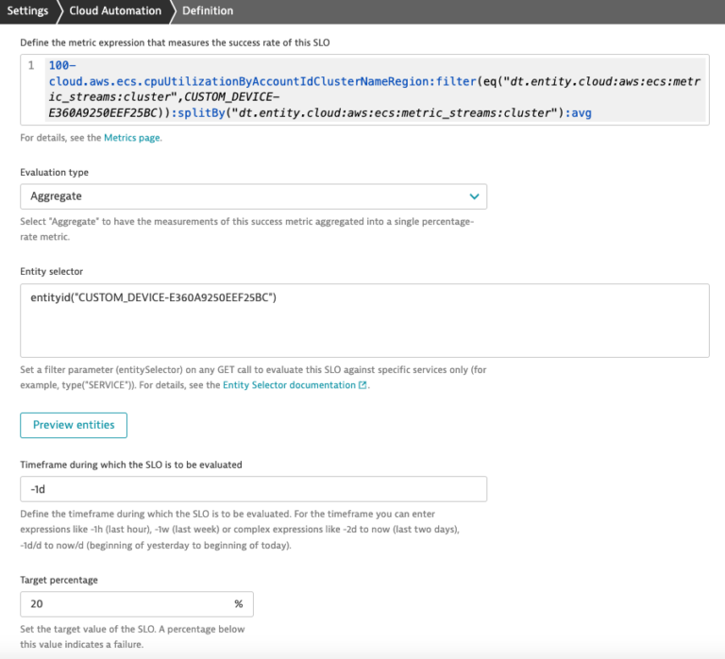Click the Evaluation type label
The width and height of the screenshot is (725, 659).
[x=55, y=173]
